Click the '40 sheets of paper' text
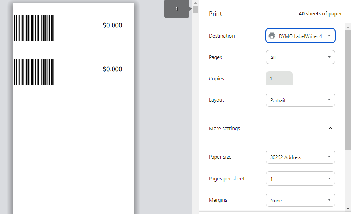 point(320,13)
